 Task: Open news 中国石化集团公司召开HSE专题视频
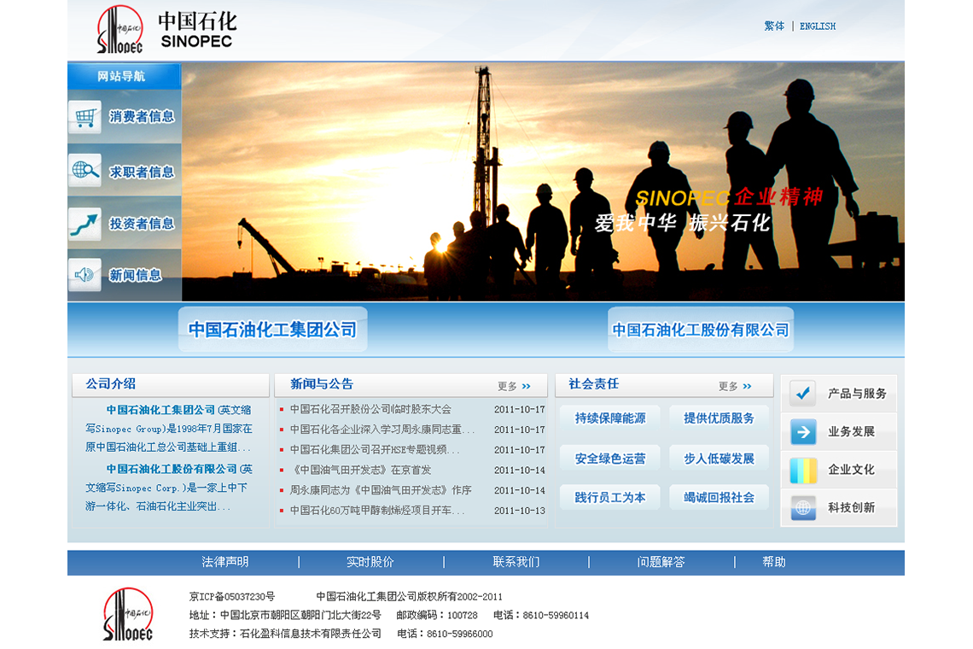[375, 450]
